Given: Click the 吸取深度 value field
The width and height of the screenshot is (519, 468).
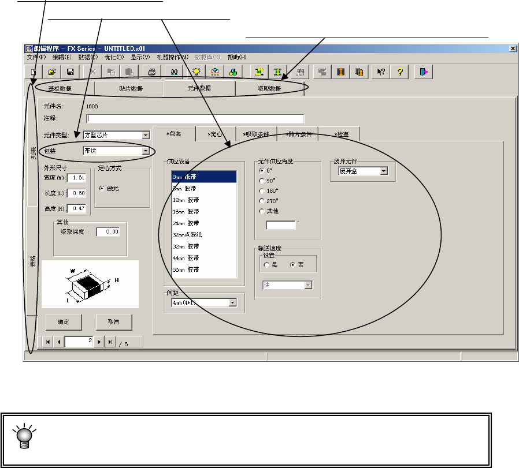Looking at the screenshot, I should [x=108, y=232].
